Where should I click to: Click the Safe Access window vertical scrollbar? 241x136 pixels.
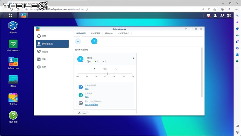pyautogui.click(x=202, y=72)
